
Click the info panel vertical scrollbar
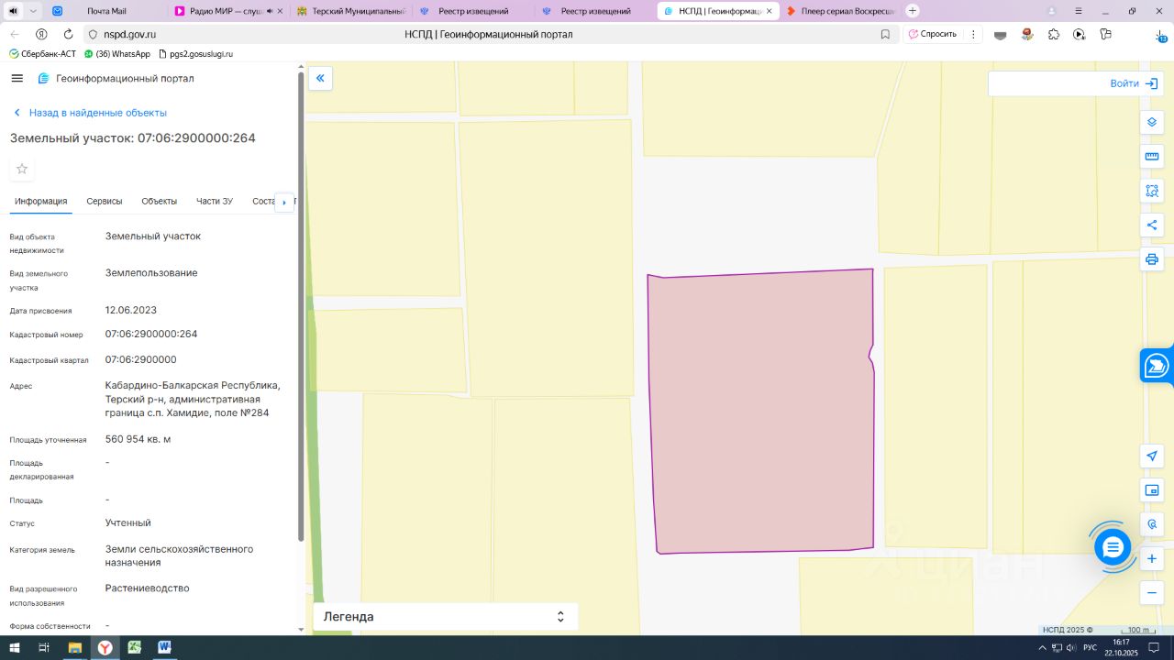[301, 306]
